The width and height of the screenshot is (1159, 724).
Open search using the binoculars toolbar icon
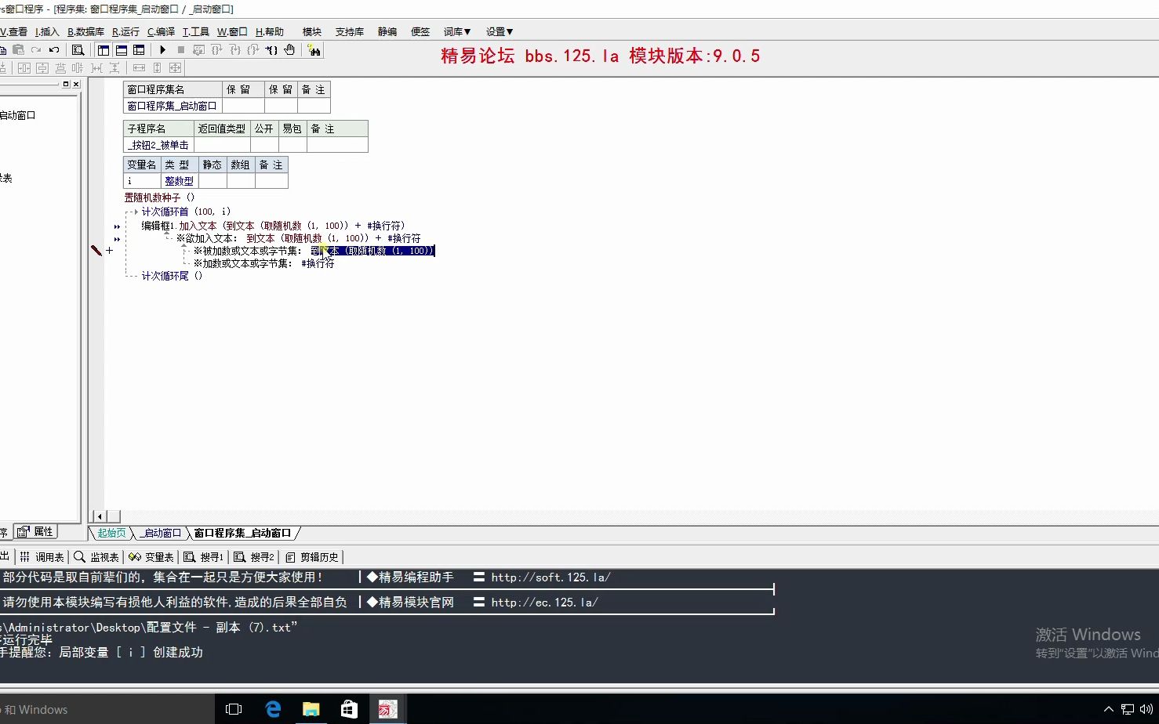[x=314, y=49]
